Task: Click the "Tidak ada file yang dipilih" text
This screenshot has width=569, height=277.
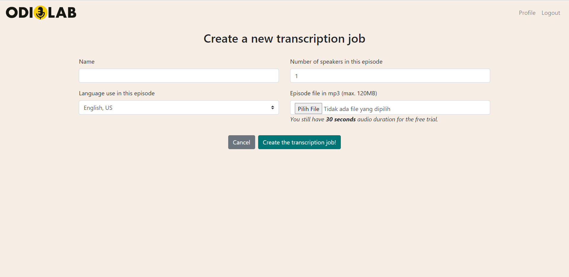Action: coord(357,109)
